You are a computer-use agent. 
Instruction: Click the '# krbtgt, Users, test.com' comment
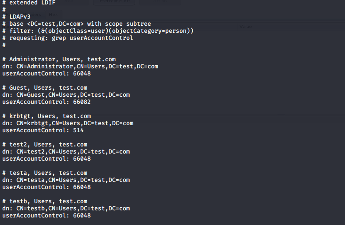tap(47, 116)
